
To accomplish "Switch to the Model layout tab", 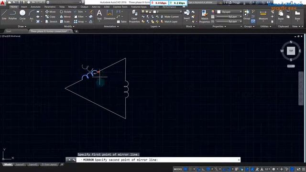I will 8,164.
